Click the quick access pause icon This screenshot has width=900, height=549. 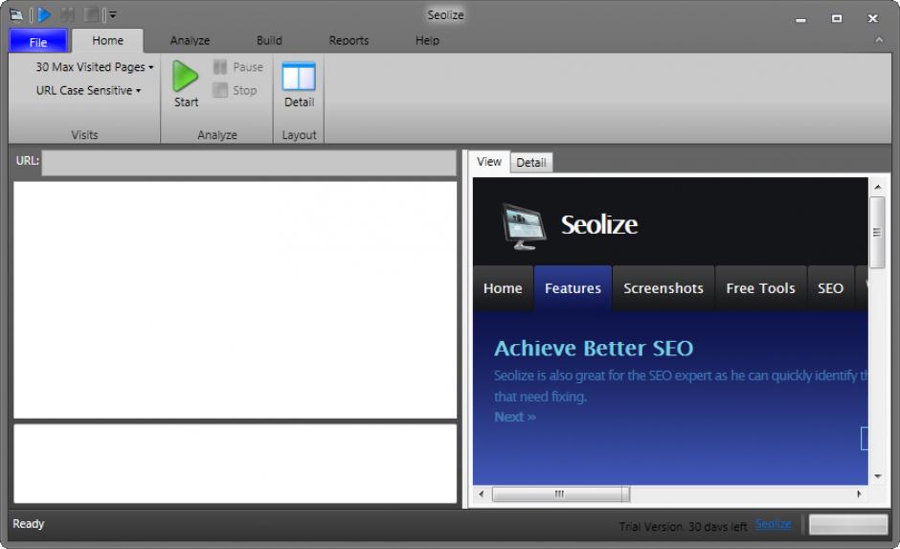tap(68, 14)
